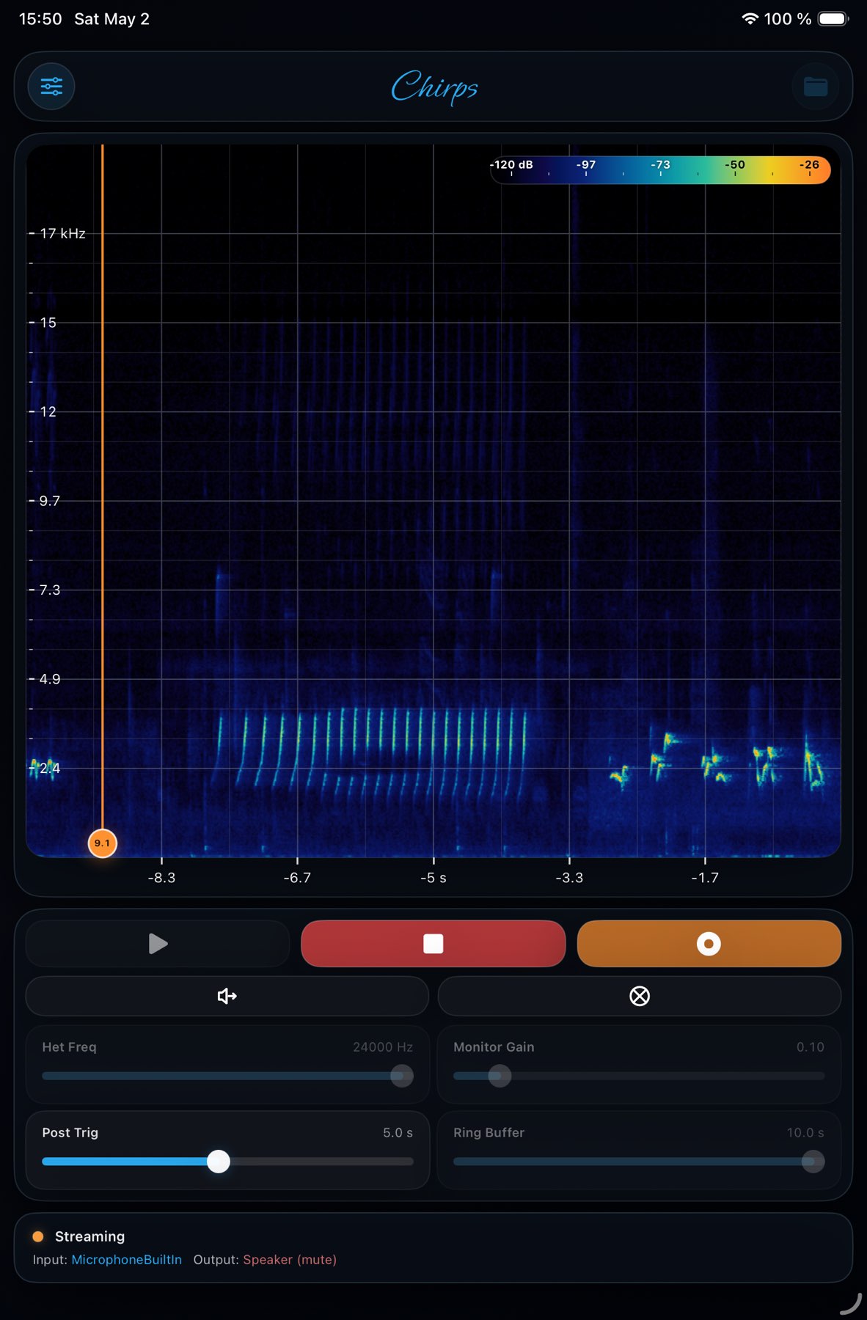Click the 10.0 s Ring Buffer value

(x=805, y=1133)
